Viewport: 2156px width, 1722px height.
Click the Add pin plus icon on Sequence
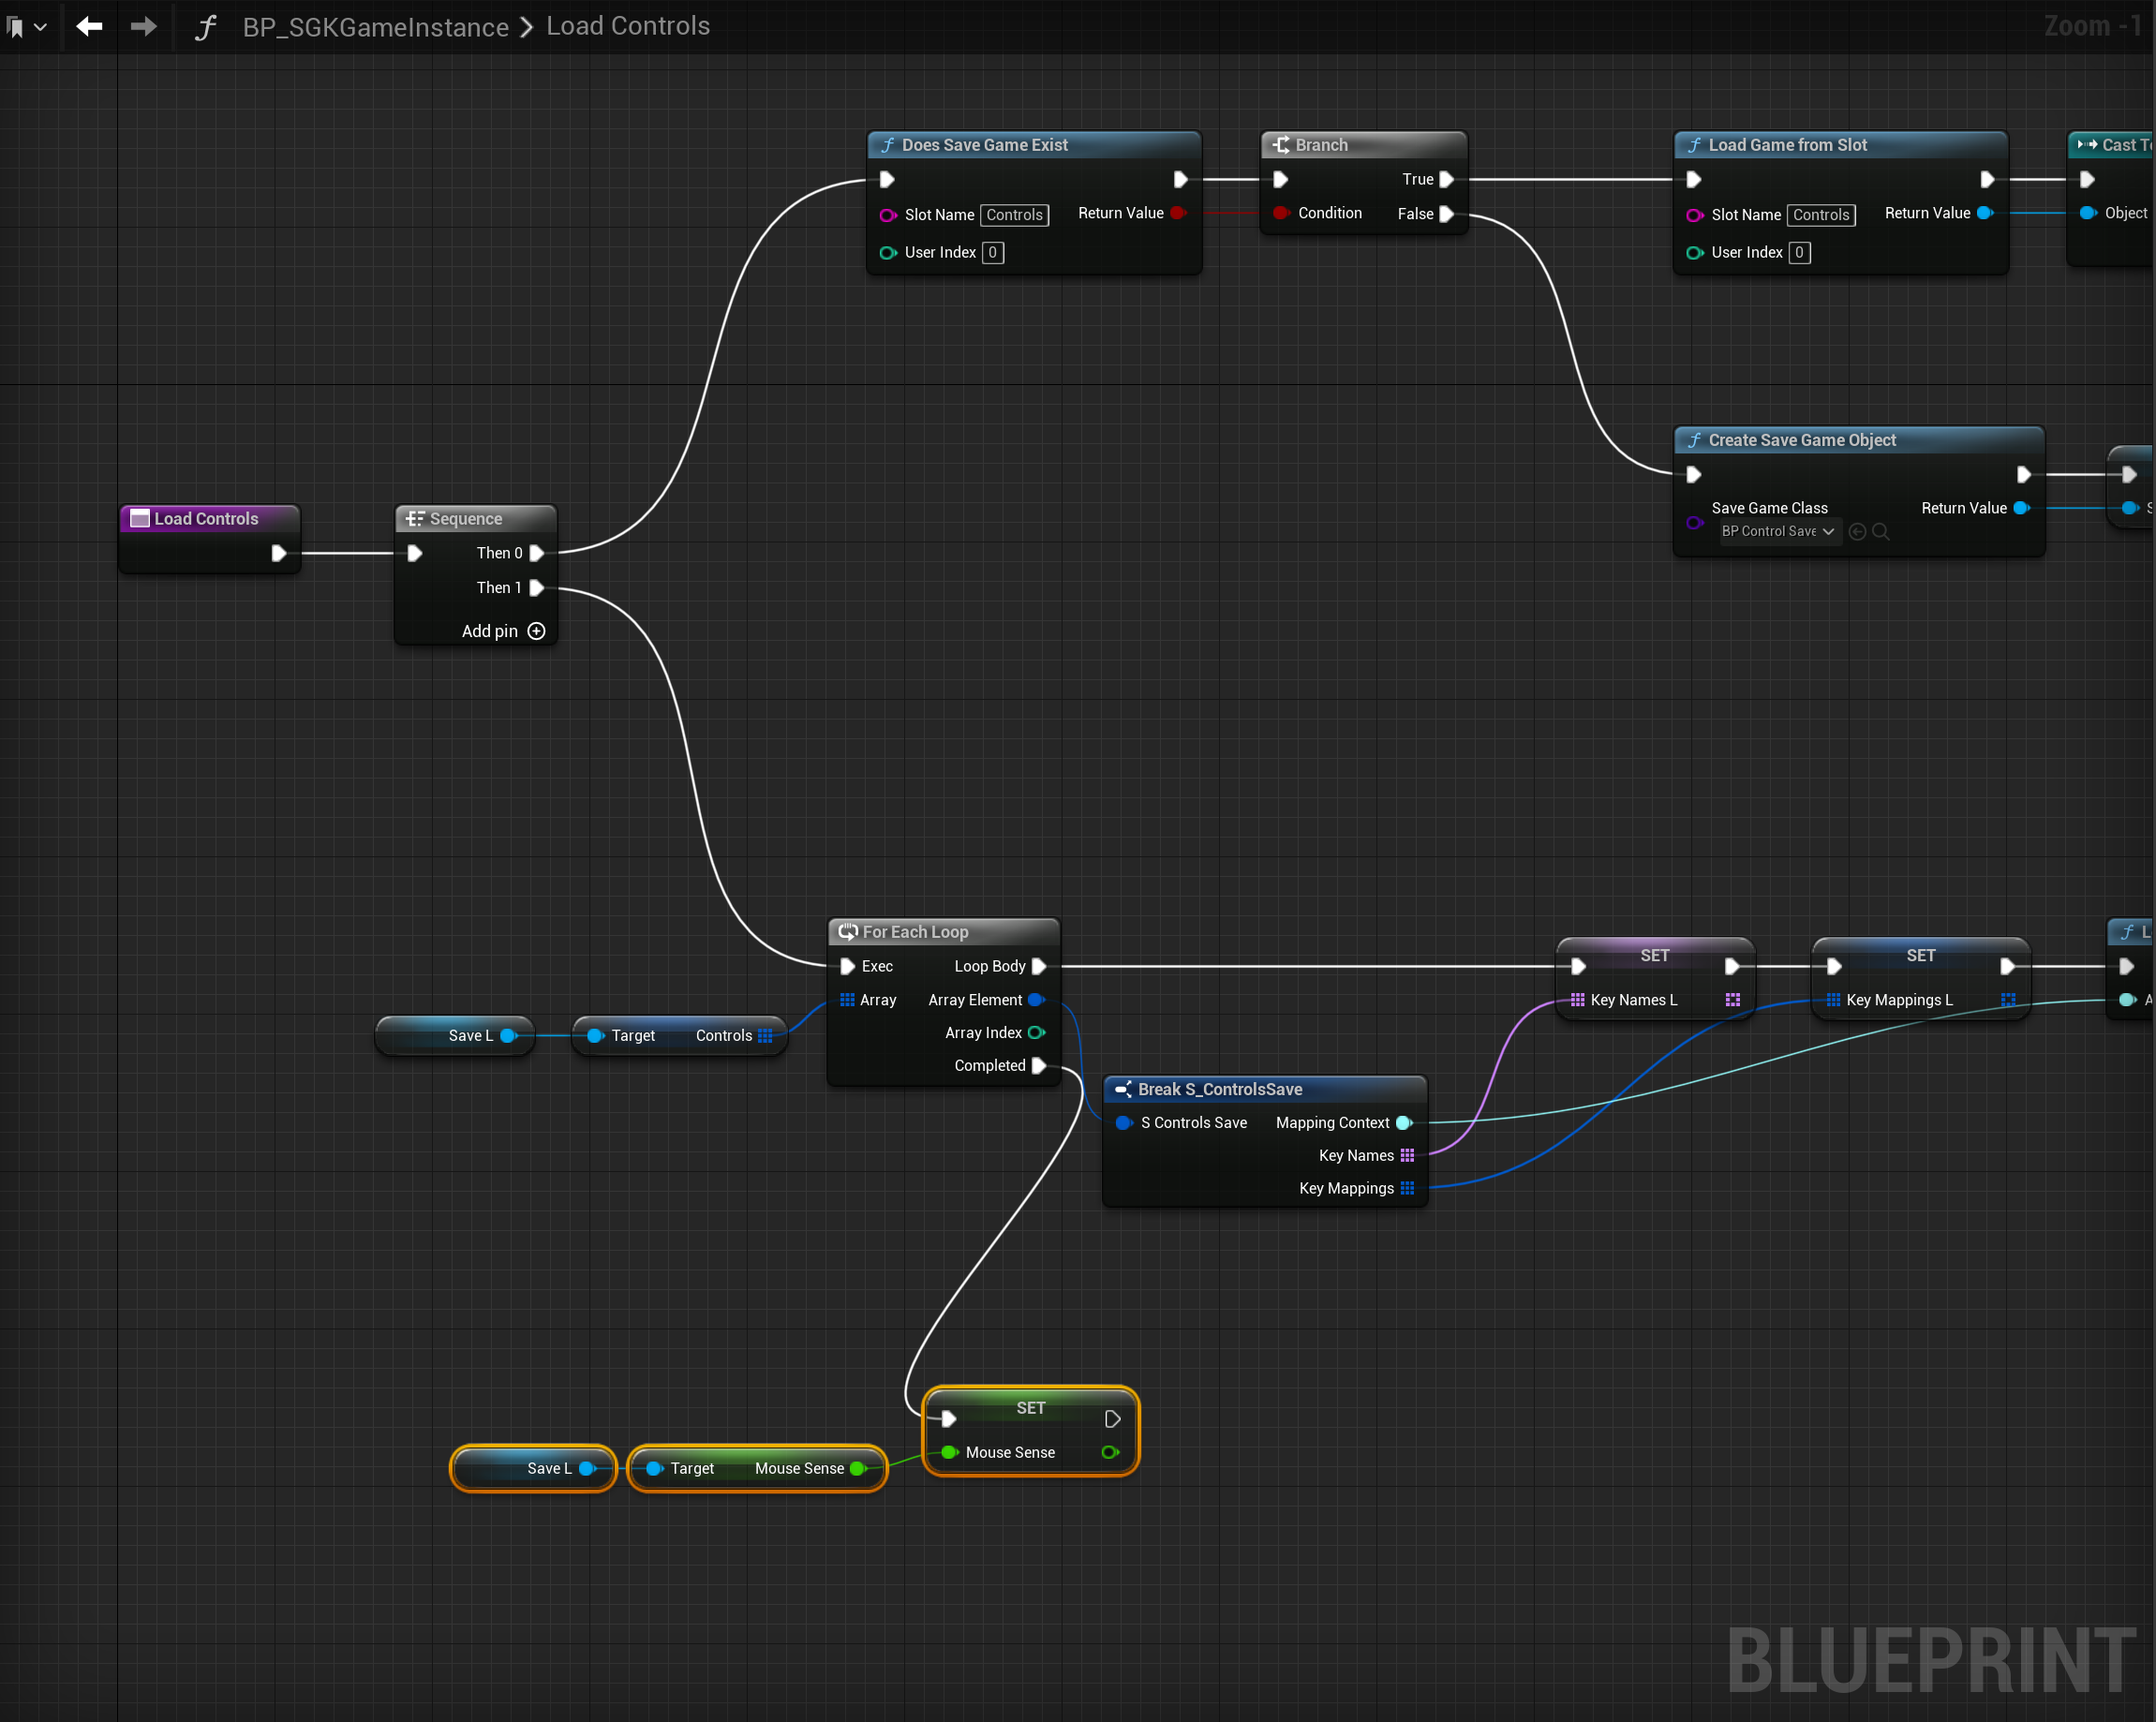pos(536,631)
